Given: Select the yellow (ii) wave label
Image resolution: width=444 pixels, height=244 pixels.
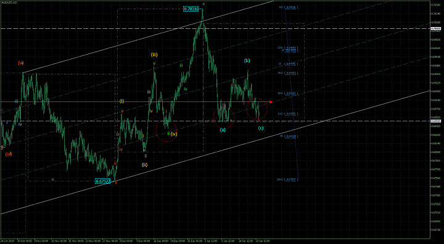Looking at the screenshot, I should coord(144,164).
